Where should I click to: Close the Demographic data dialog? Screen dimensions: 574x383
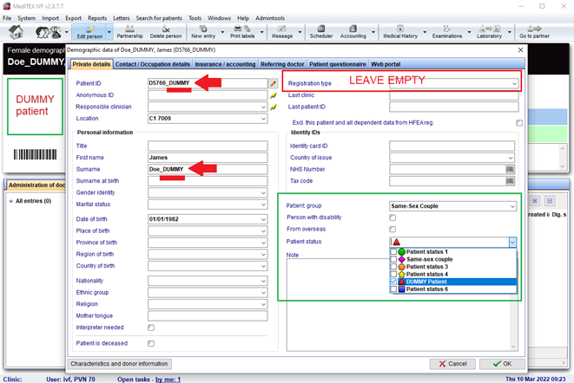coord(520,50)
